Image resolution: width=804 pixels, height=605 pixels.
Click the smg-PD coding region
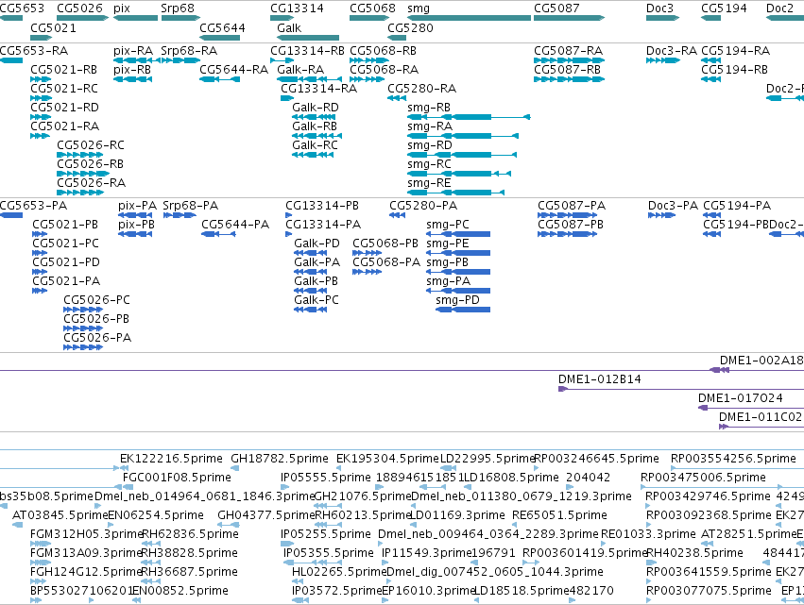[x=463, y=310]
